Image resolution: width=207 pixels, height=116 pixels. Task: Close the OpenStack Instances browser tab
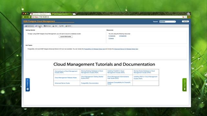click(x=49, y=14)
